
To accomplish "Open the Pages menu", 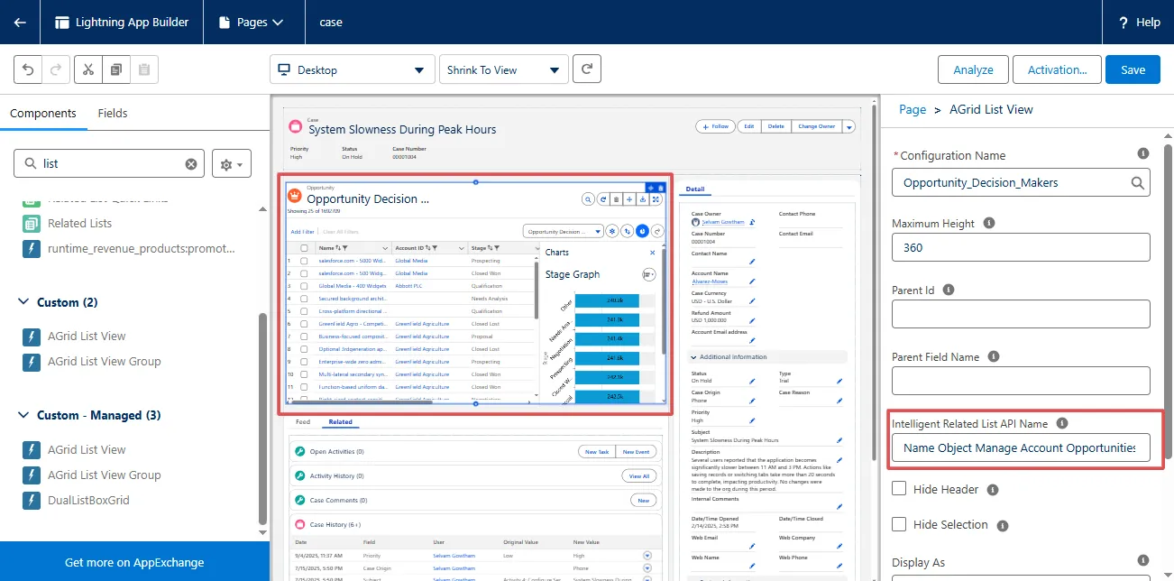I will pos(259,22).
